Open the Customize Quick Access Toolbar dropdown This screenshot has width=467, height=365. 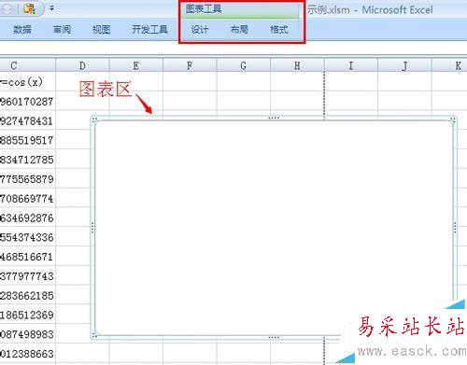(52, 8)
